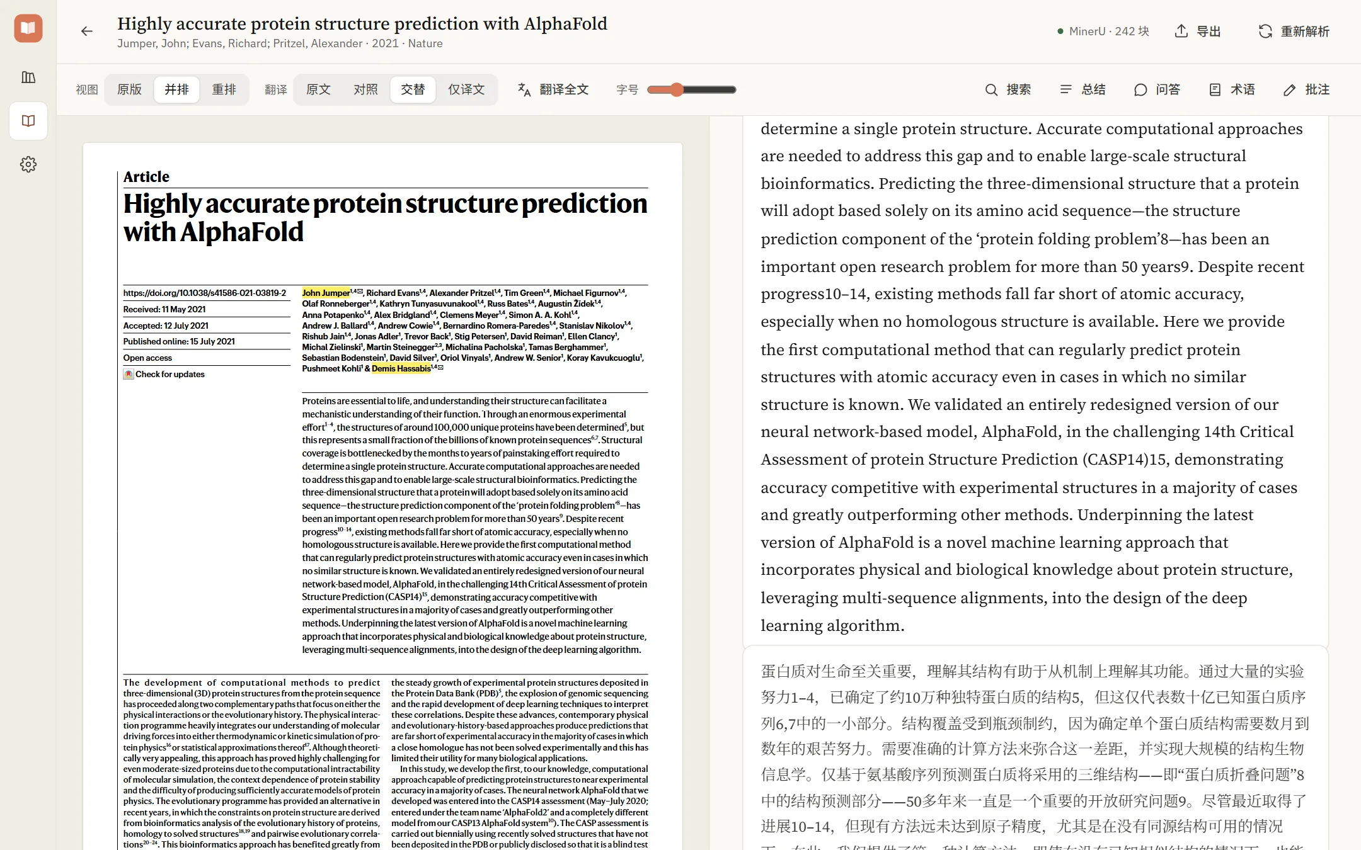
Task: Switch view to 原版
Action: 130,89
